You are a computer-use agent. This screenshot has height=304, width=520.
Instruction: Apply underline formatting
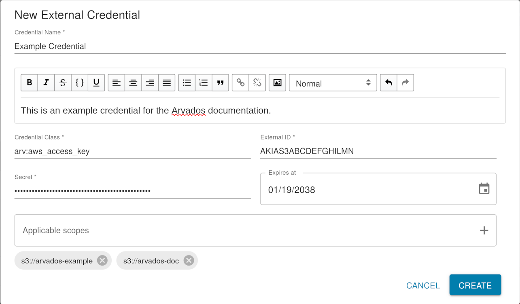[96, 82]
